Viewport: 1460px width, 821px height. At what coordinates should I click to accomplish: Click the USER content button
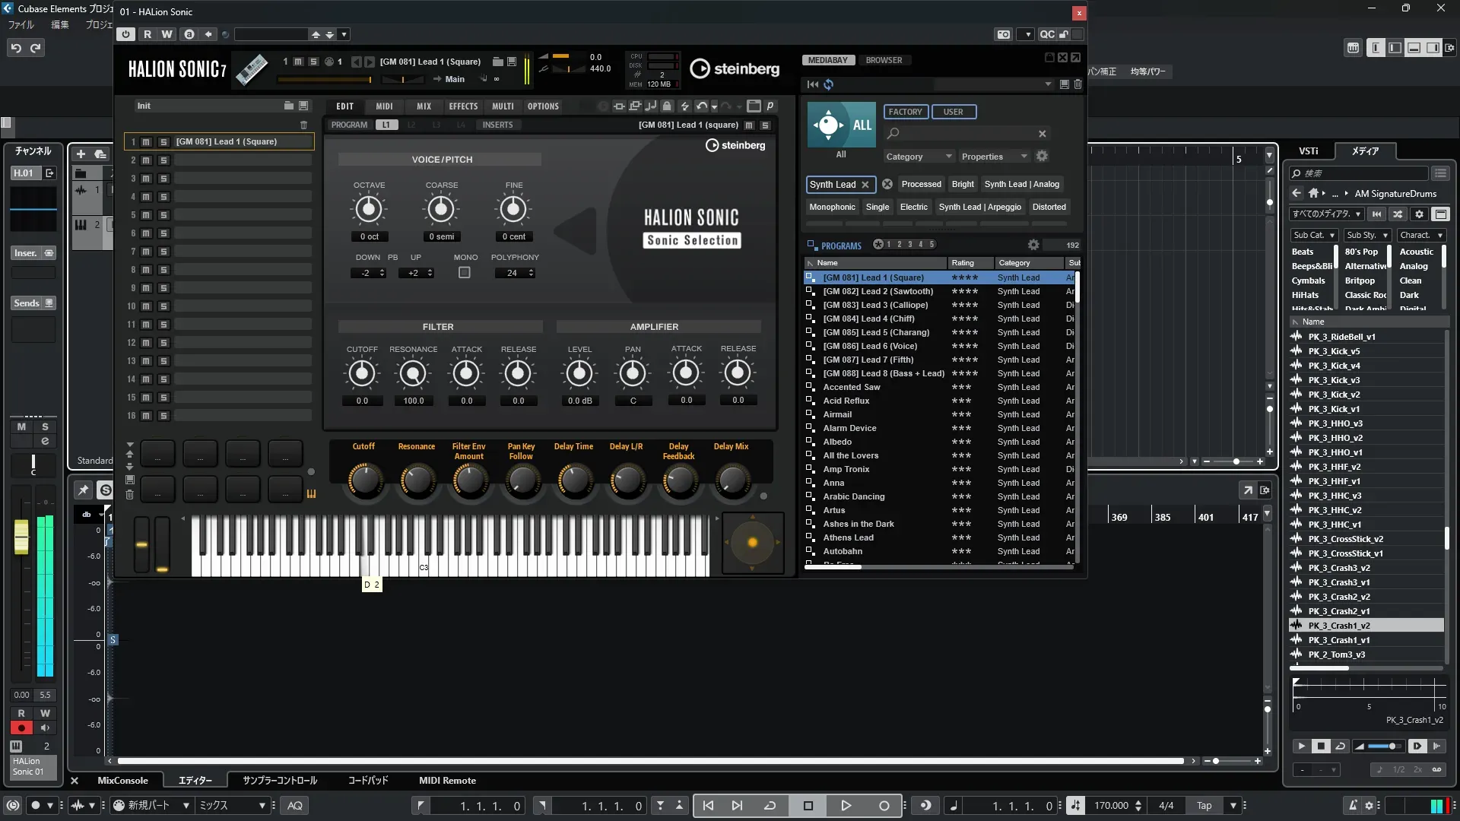click(x=953, y=112)
